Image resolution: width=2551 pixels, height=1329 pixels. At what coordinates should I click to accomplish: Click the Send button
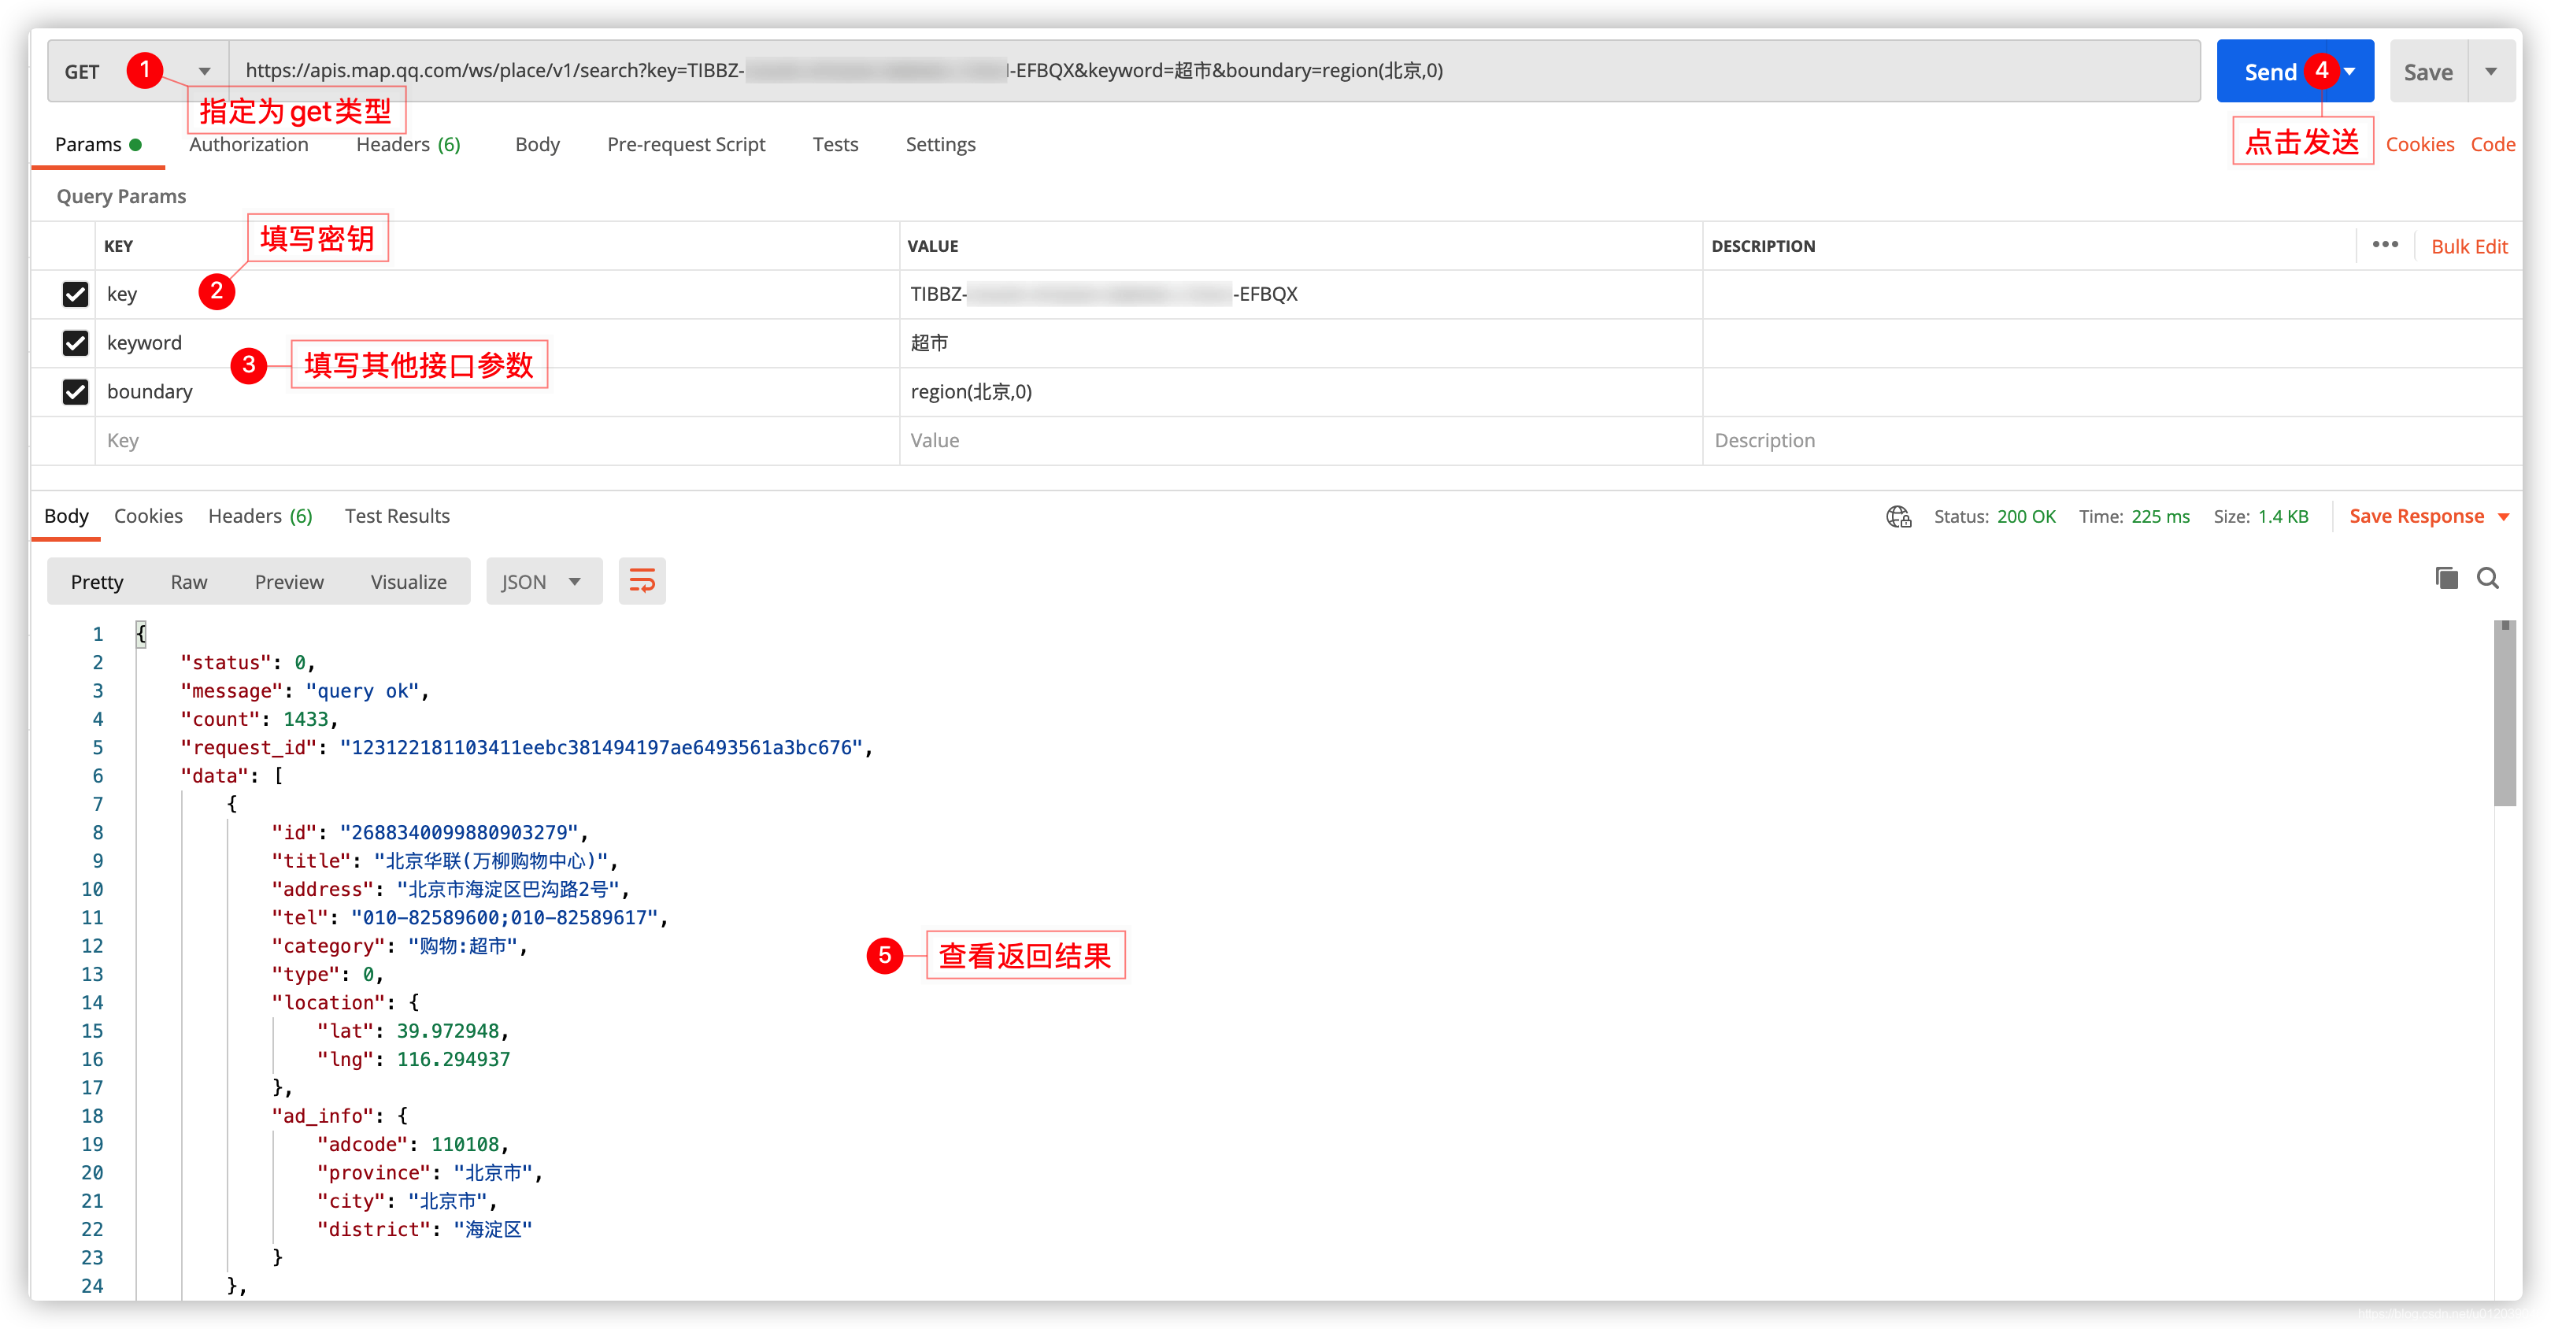click(2270, 72)
